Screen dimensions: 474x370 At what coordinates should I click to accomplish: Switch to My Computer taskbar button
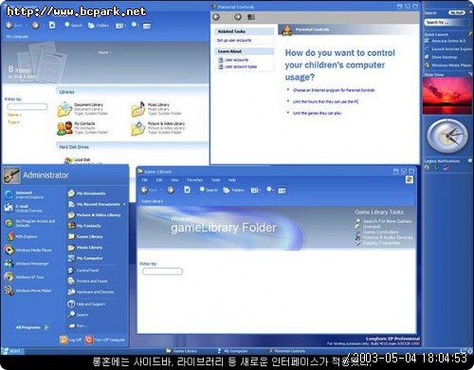[232, 351]
